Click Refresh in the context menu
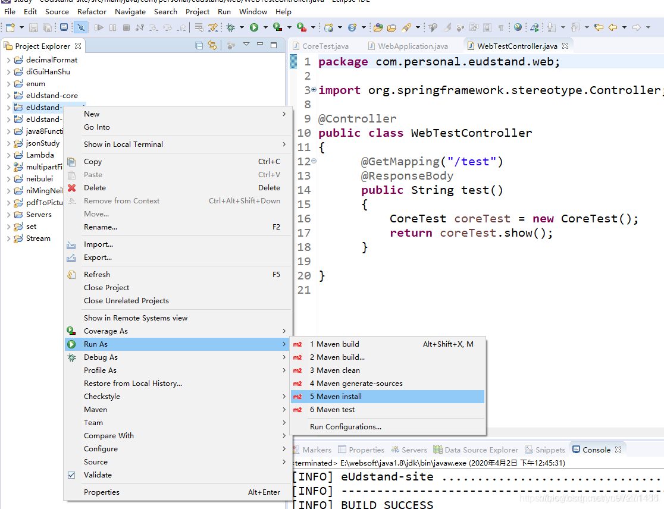The height and width of the screenshot is (509, 664). (x=178, y=275)
